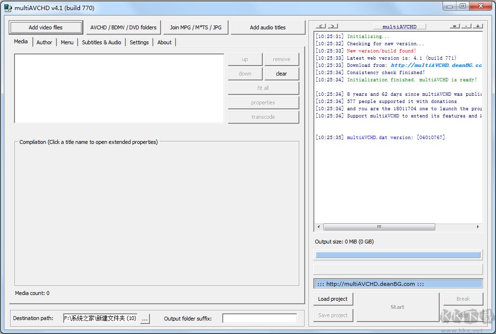
Task: Click the empty media file list
Action: point(119,89)
